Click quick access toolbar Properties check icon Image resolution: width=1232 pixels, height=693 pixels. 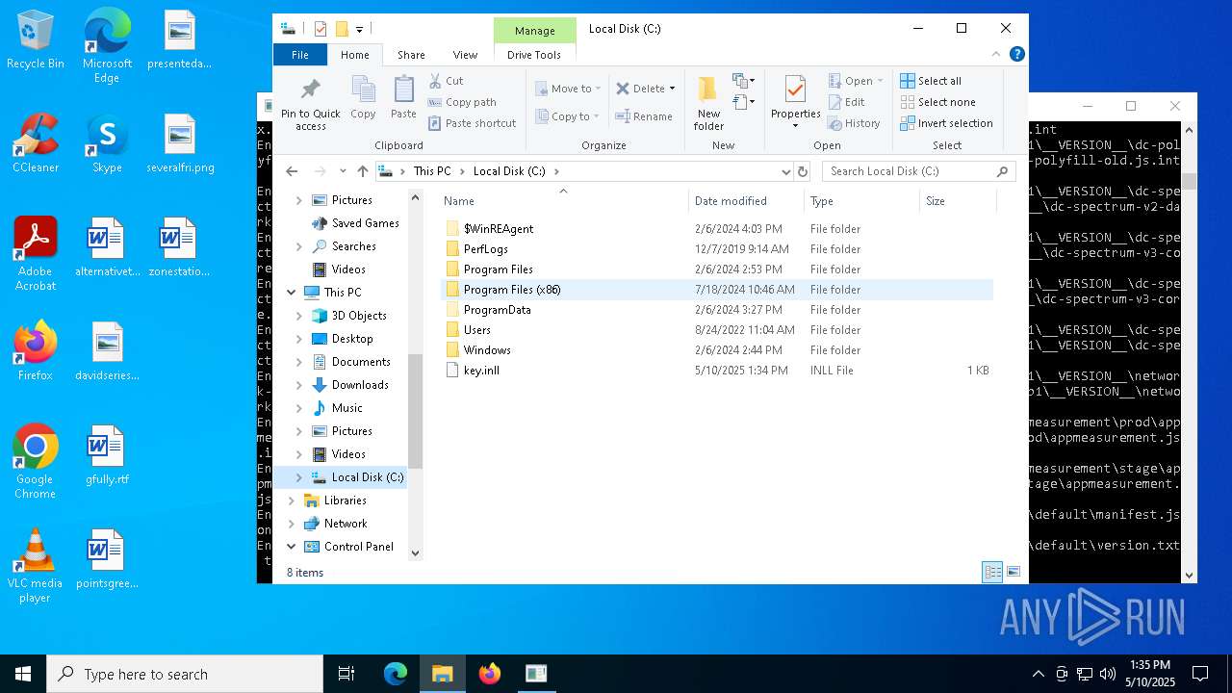pos(321,29)
